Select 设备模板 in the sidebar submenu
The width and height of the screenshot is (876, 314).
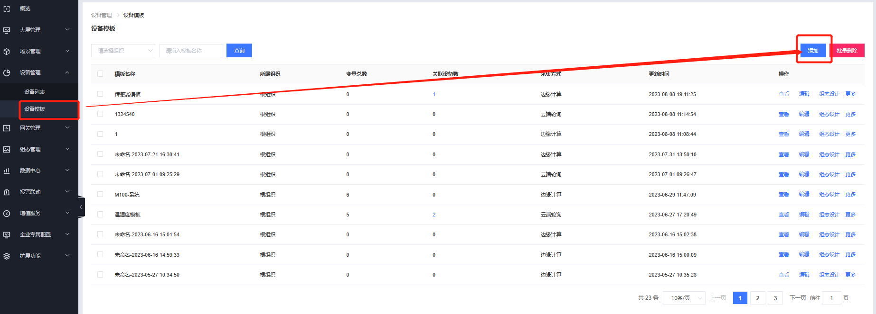point(35,109)
